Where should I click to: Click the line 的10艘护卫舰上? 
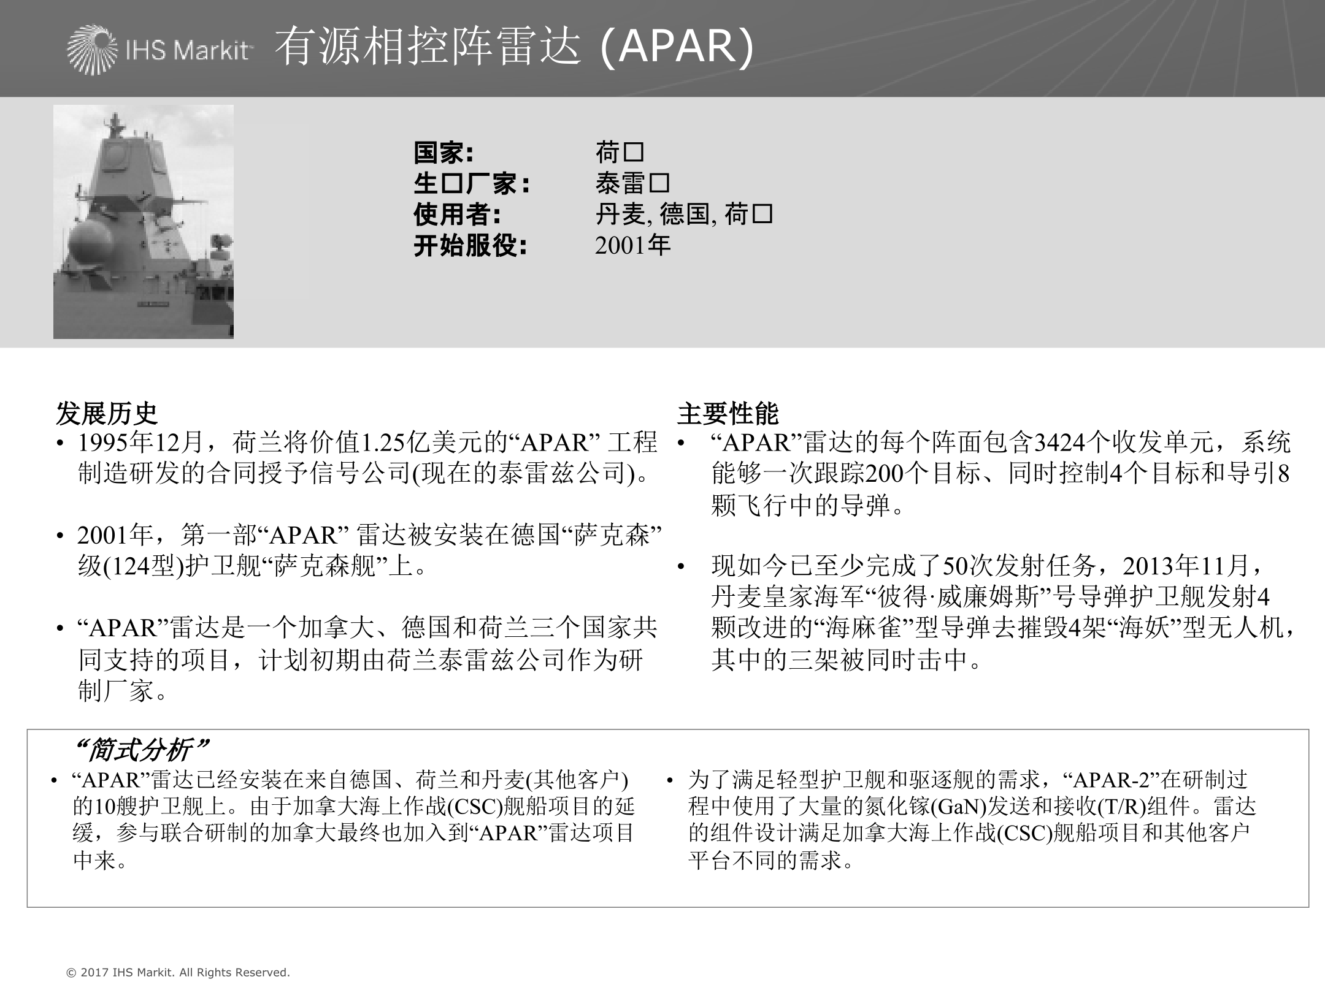(354, 806)
